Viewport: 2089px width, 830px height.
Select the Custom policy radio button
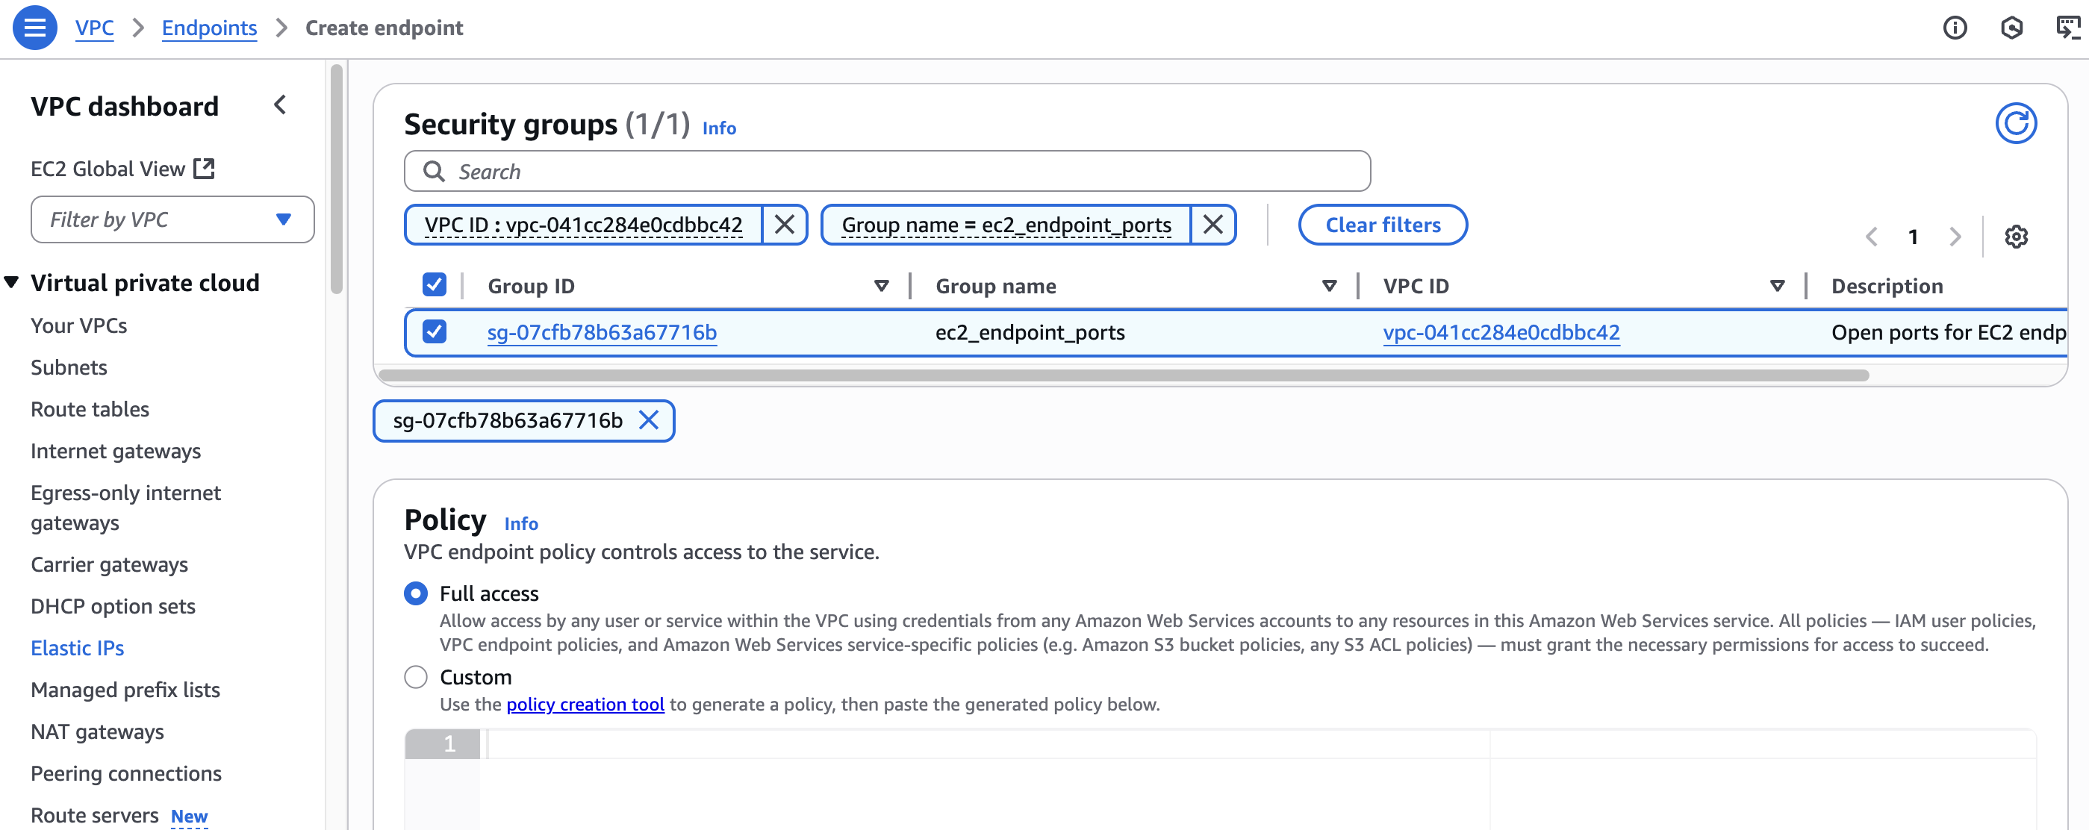pos(416,677)
